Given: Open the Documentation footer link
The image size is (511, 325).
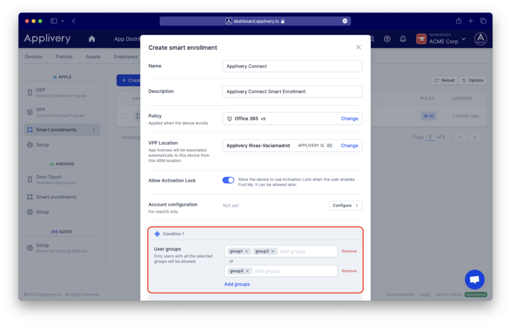Looking at the screenshot, I should coord(400,295).
